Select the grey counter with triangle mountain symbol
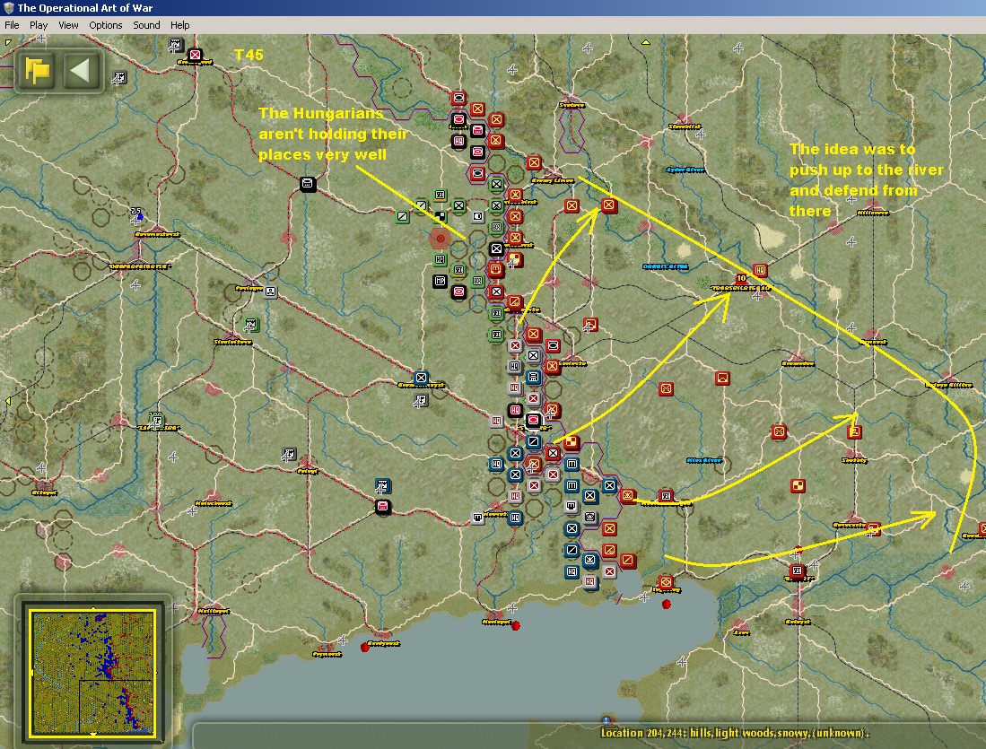Image resolution: width=986 pixels, height=749 pixels. [589, 517]
